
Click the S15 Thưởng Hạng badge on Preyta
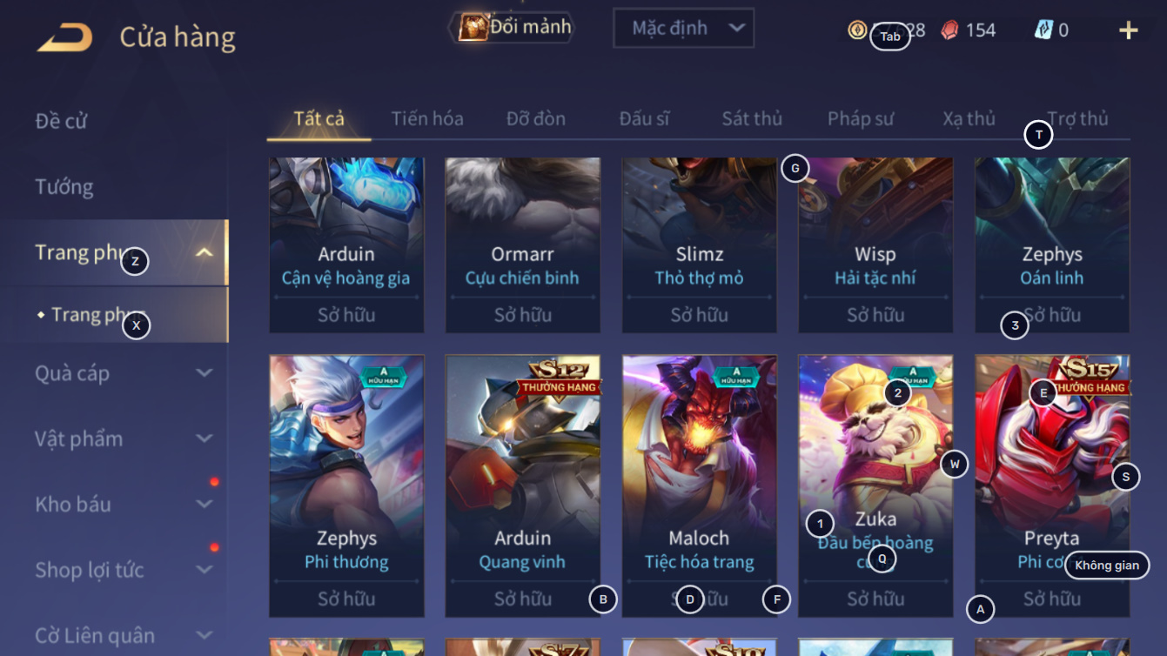tap(1088, 376)
